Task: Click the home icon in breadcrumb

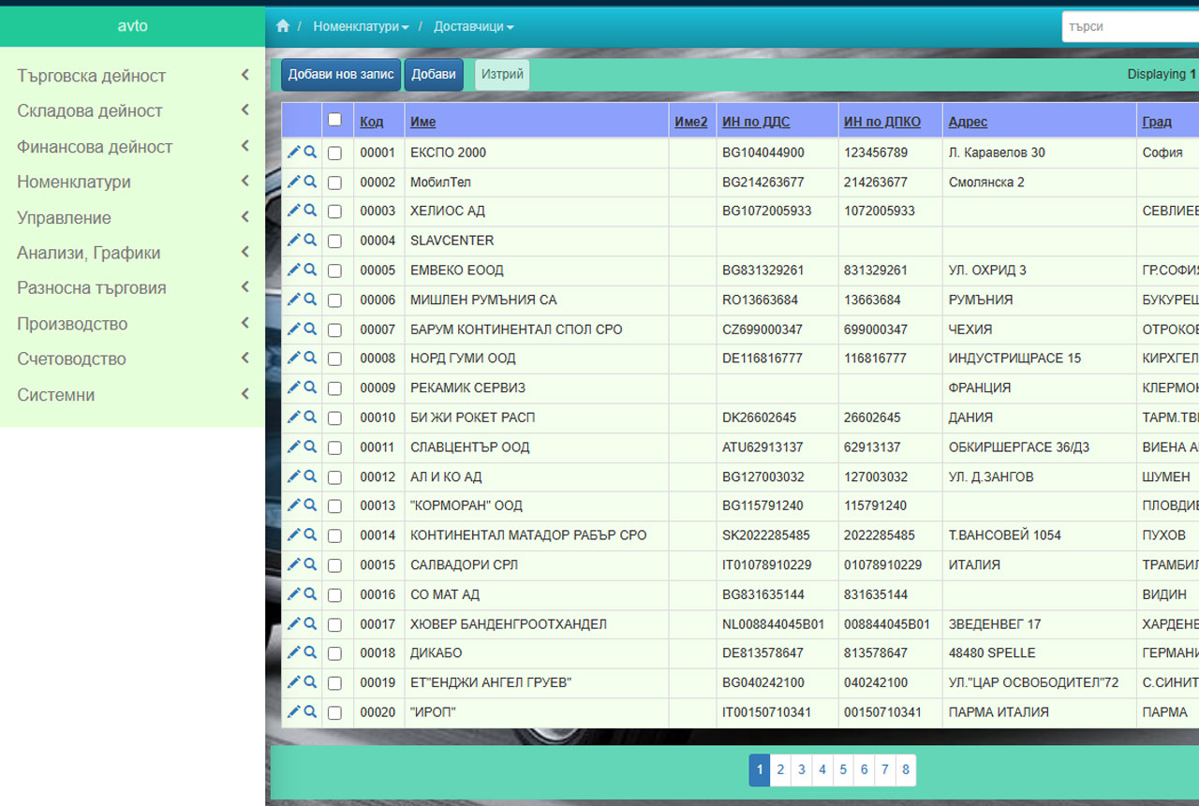Action: (283, 26)
